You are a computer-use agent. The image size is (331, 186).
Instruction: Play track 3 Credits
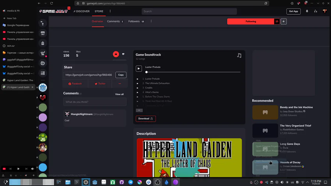[x=138, y=88]
